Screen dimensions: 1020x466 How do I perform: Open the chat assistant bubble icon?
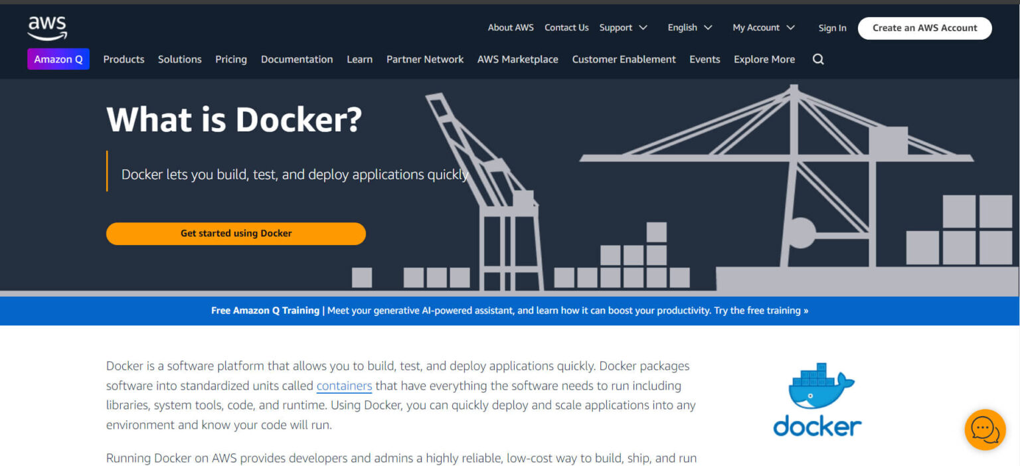click(985, 429)
